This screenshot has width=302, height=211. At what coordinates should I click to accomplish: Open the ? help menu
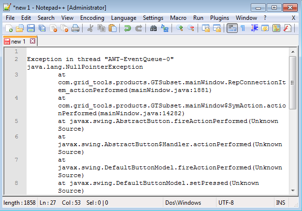(265, 18)
